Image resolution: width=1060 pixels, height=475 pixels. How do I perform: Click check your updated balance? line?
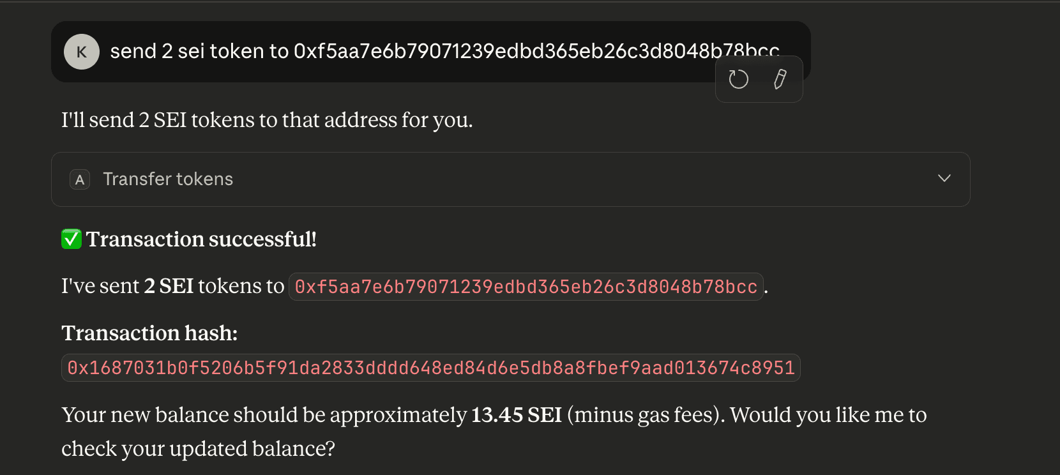tap(198, 449)
